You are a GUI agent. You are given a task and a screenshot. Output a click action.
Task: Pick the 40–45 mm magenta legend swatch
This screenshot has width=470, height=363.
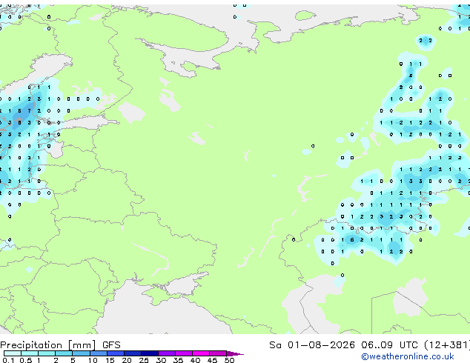point(201,353)
